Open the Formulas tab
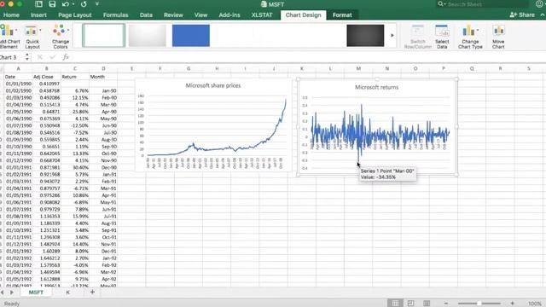Image resolution: width=546 pixels, height=307 pixels. point(116,15)
